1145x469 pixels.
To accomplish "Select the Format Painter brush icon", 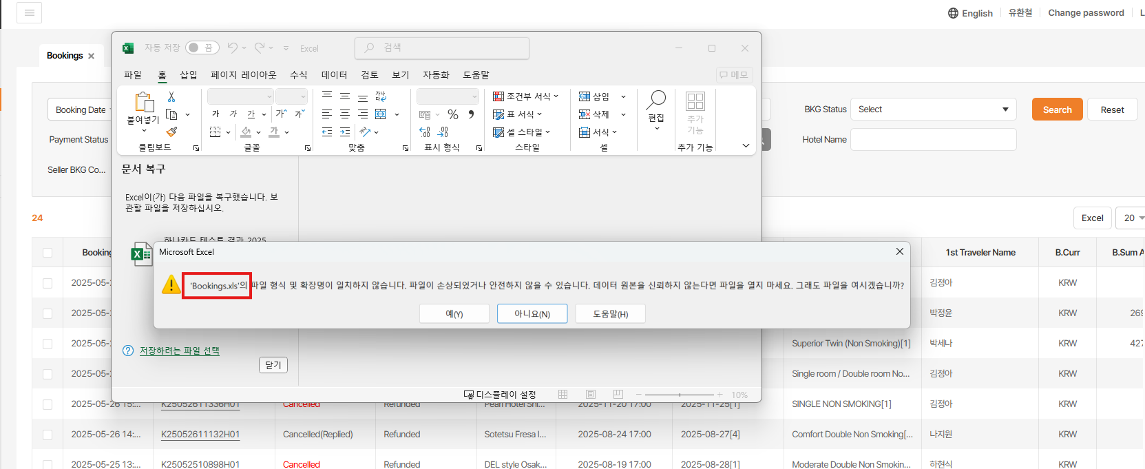I will point(171,132).
